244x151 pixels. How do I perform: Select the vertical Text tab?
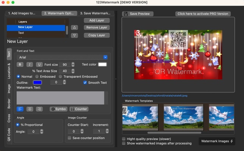[9, 54]
